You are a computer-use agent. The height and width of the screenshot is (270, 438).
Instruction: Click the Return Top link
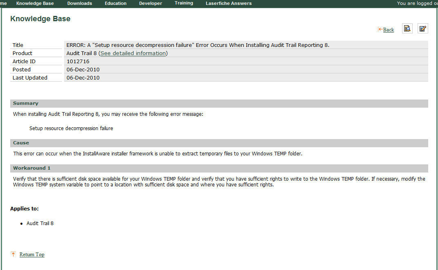coord(32,255)
